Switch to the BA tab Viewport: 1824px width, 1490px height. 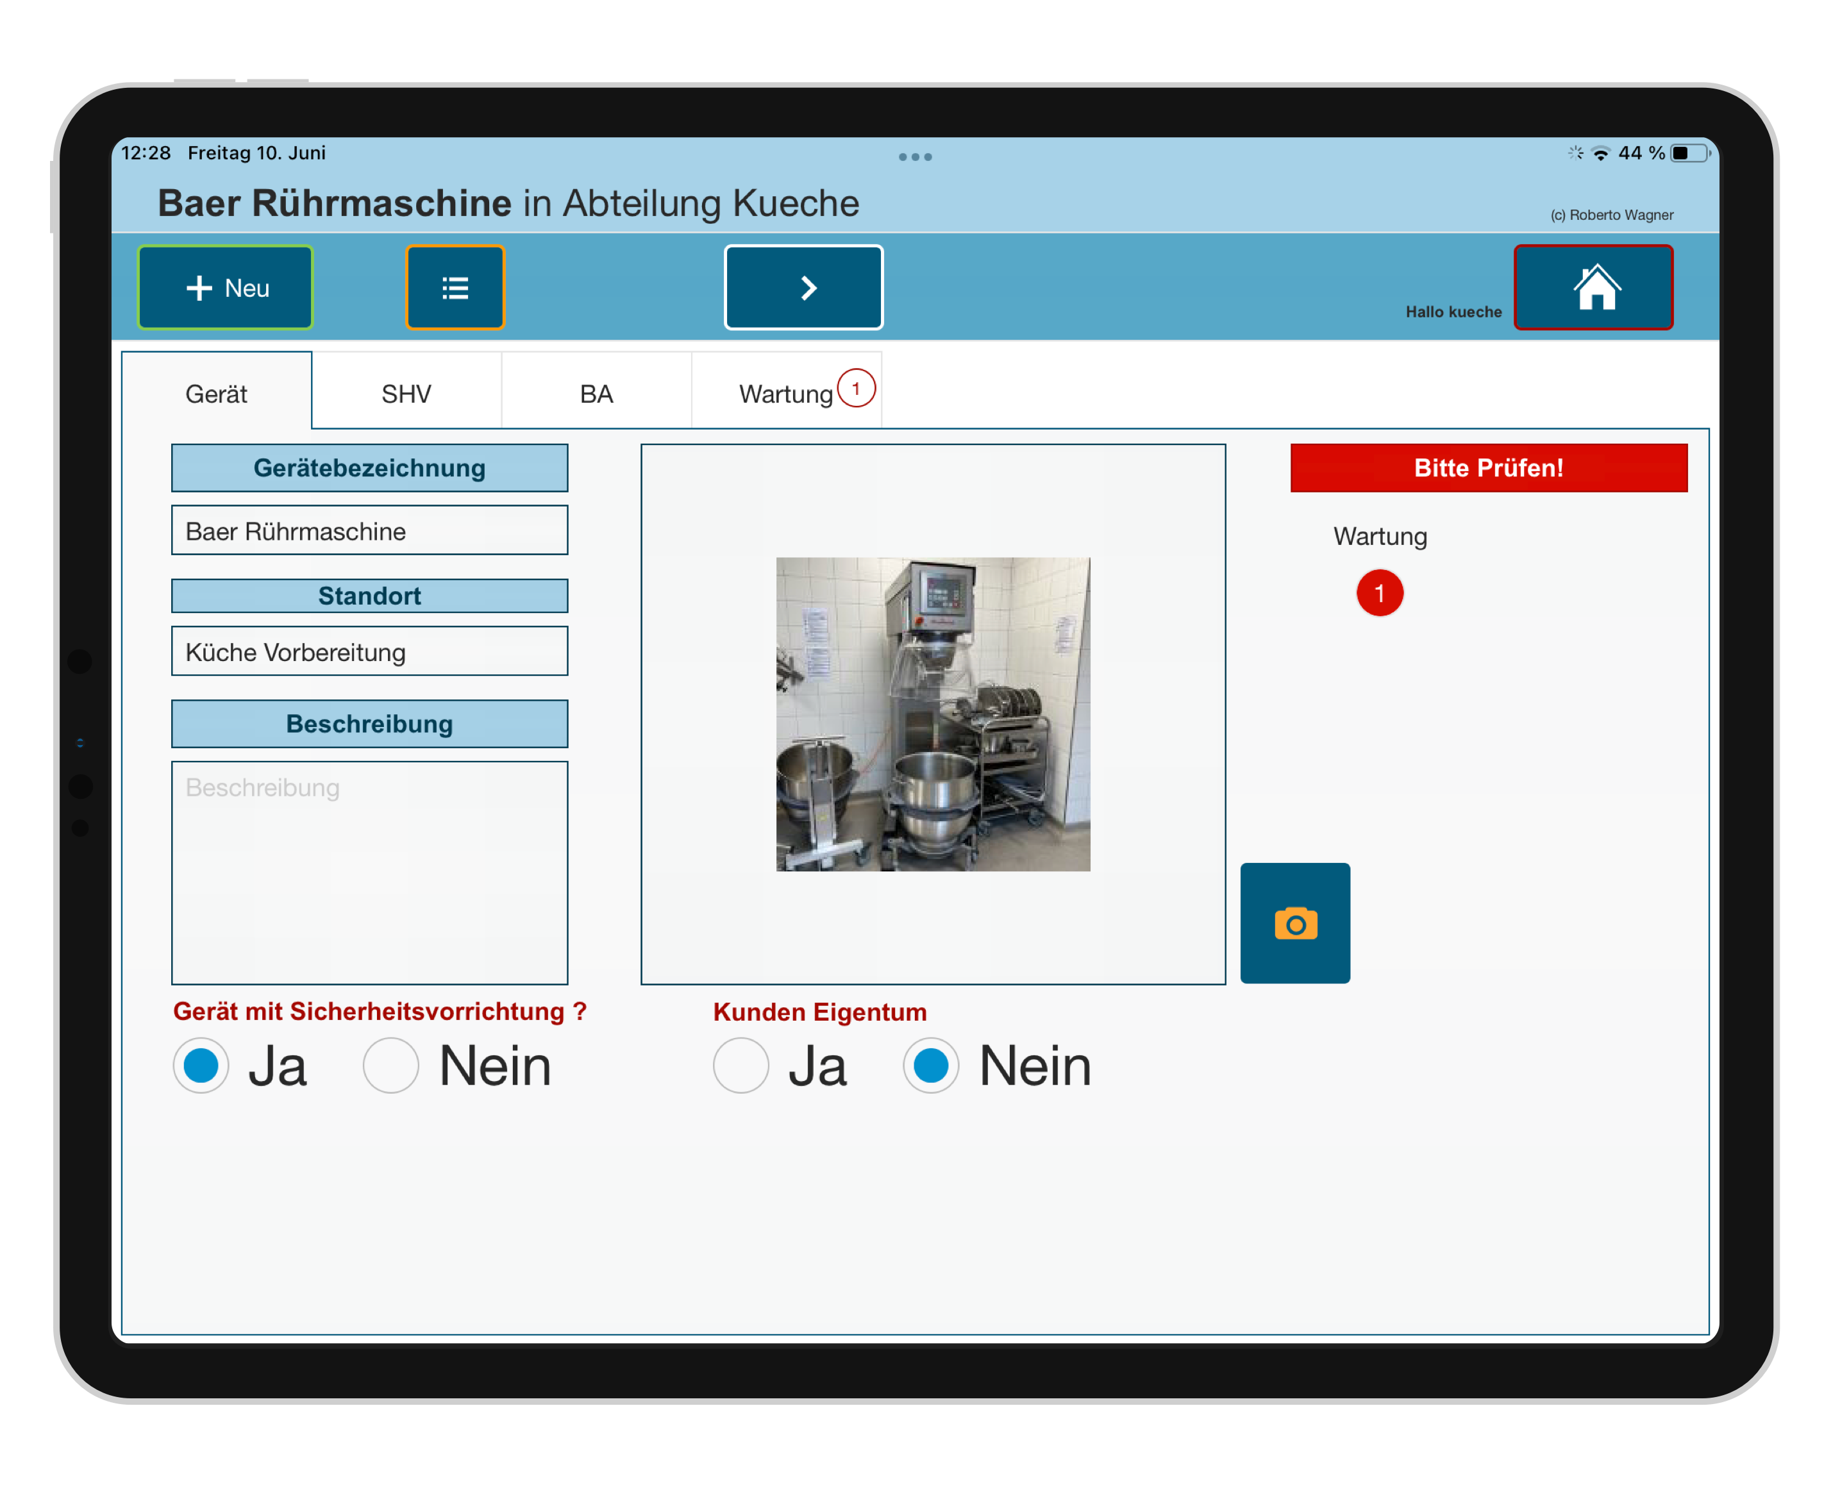click(596, 394)
